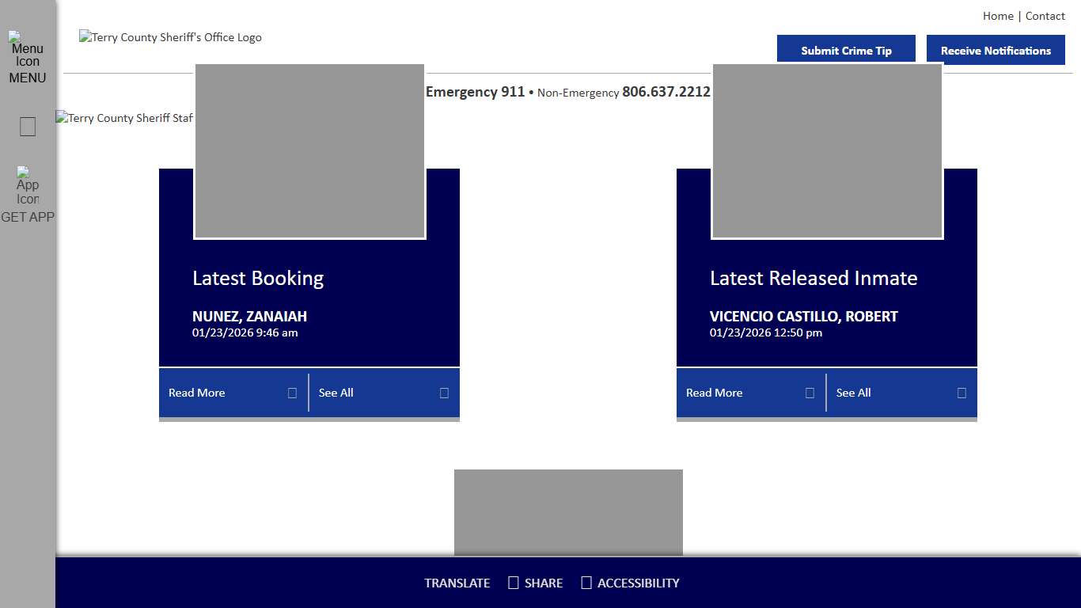Screen dimensions: 1081x608
Task: Click the square icon below Menu
Action: 28,127
